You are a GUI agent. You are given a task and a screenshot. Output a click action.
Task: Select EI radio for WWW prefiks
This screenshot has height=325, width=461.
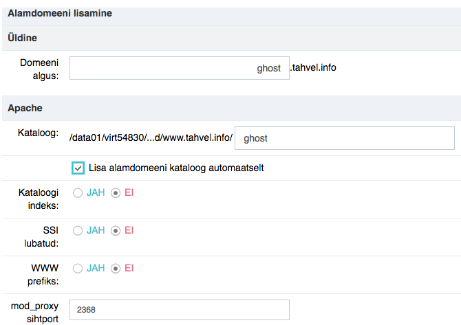(116, 269)
